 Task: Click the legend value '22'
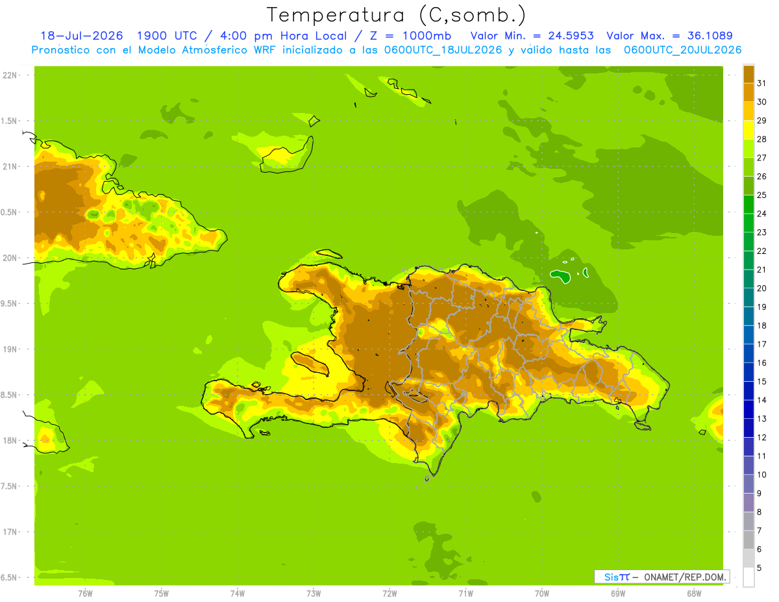(x=761, y=251)
